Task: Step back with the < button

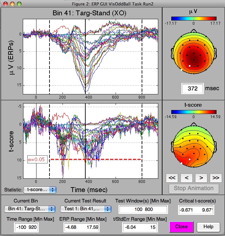Action: pyautogui.click(x=186, y=178)
